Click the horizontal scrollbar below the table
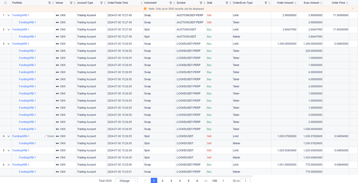Image resolution: width=358 pixels, height=183 pixels. pos(126,176)
